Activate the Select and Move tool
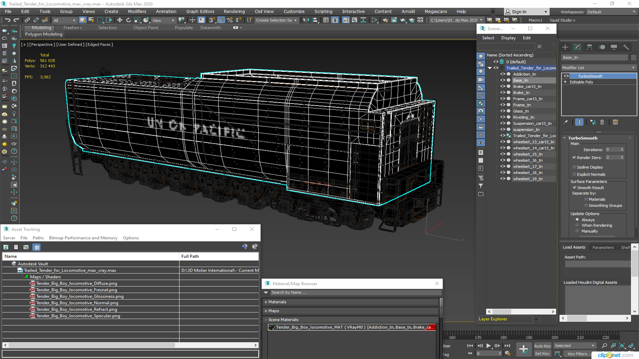The height and width of the screenshot is (359, 639). (120, 20)
